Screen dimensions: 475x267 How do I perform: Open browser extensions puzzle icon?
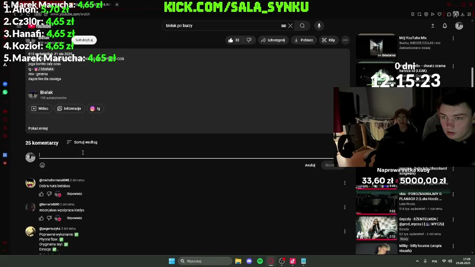tap(449, 14)
